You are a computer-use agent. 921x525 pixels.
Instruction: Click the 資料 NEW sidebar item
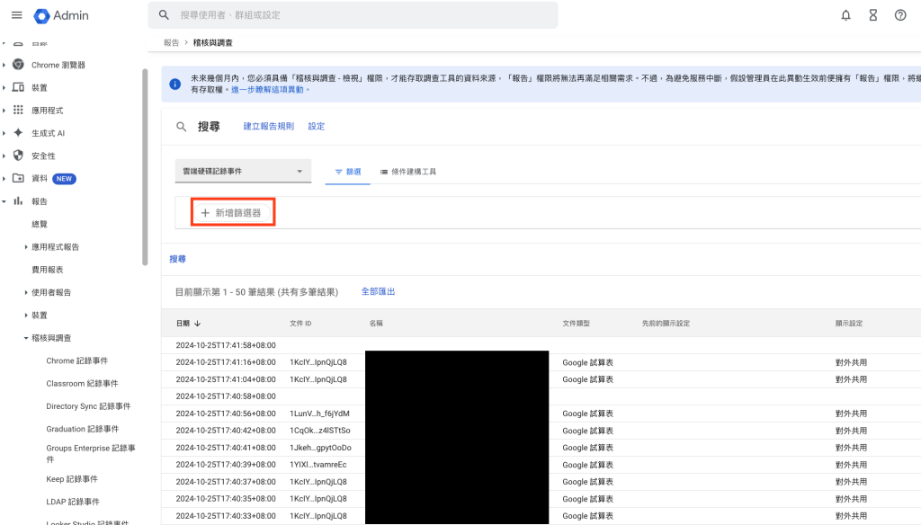(x=53, y=179)
